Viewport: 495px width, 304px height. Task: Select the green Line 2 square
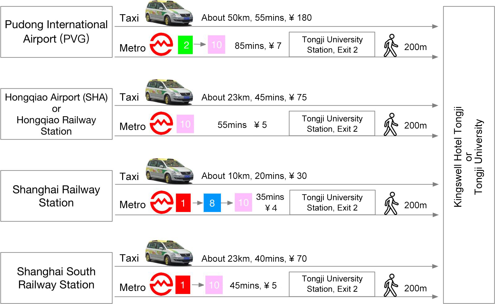185,45
